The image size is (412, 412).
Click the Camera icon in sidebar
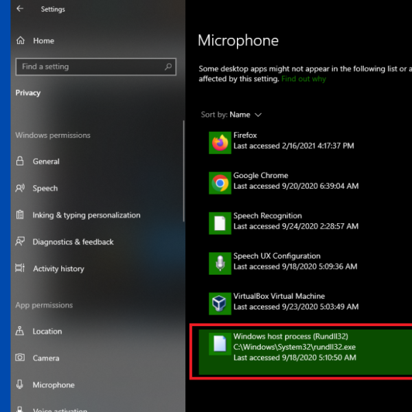[x=20, y=357]
